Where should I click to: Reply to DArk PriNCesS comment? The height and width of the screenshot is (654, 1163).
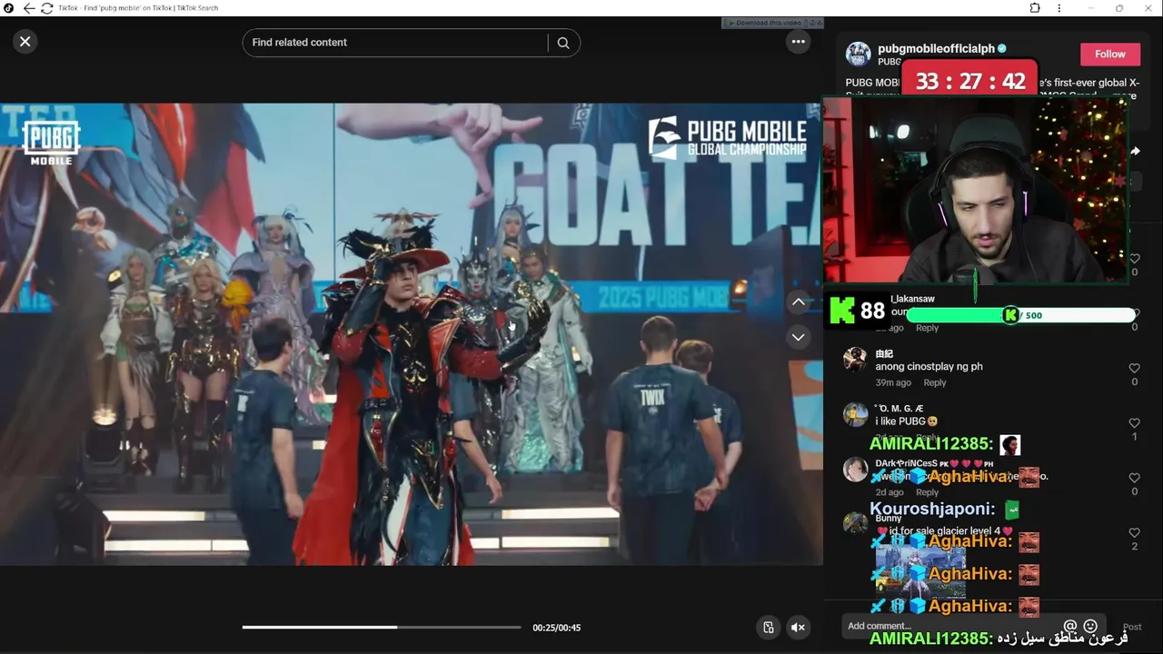(927, 492)
